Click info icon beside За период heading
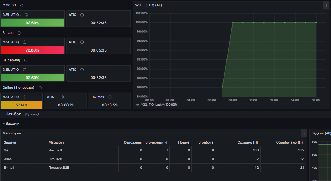 coord(26,61)
